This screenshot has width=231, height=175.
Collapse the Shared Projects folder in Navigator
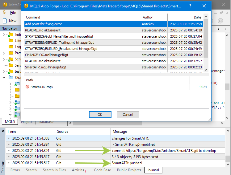4,77
